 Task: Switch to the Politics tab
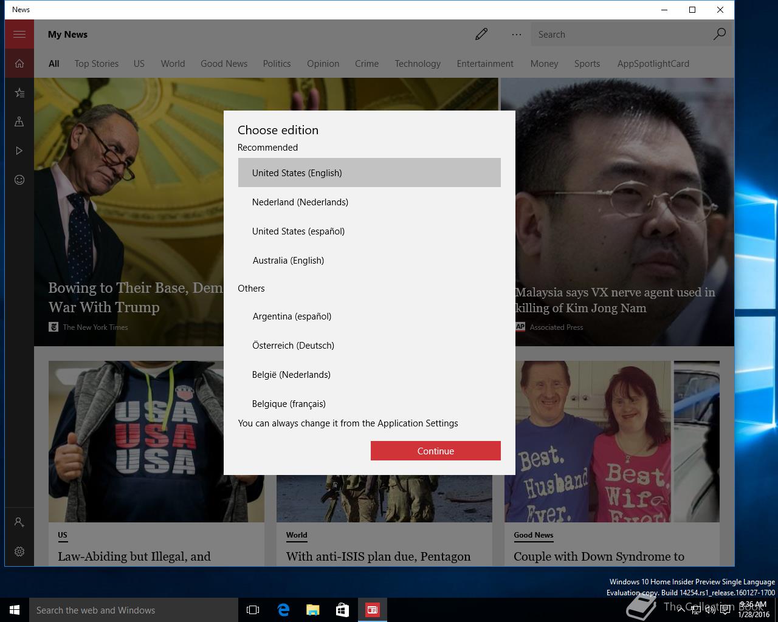pyautogui.click(x=277, y=64)
